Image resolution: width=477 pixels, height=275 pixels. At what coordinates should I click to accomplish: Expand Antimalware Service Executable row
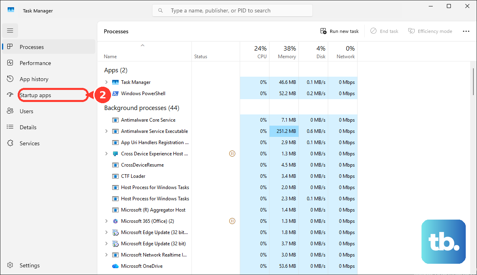[x=106, y=131]
